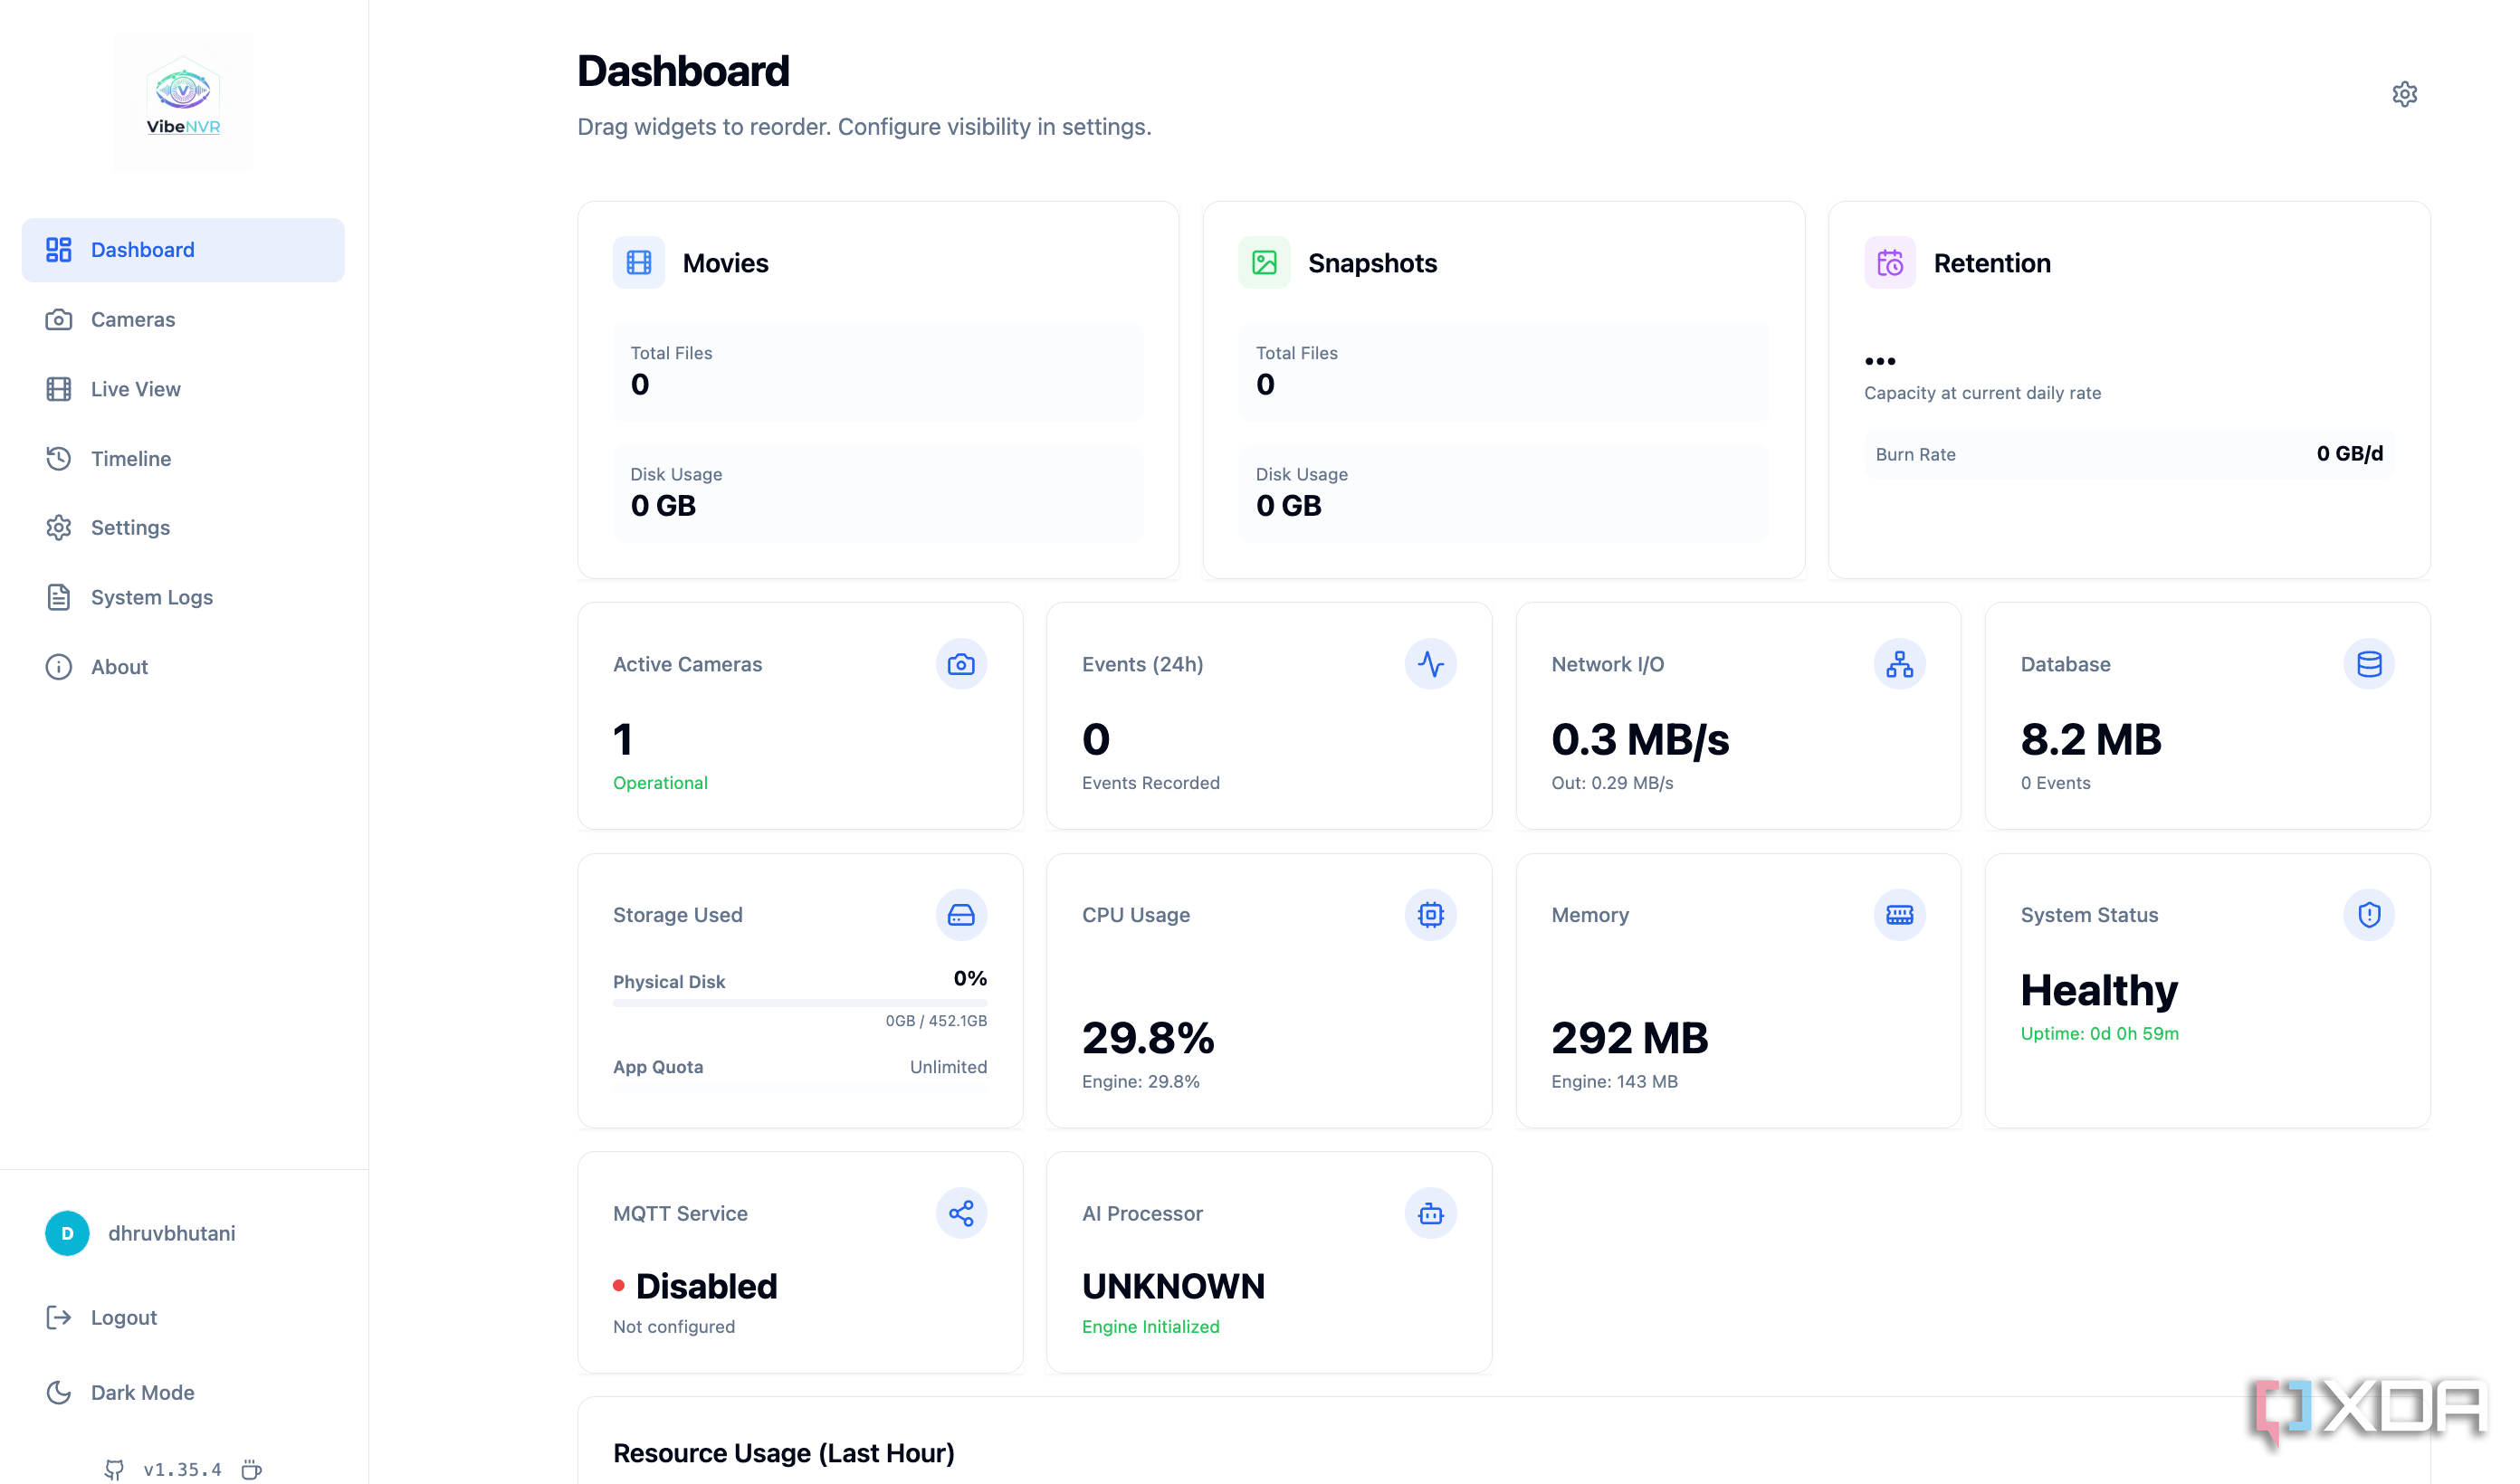Click Physical Disk usage progress bar
The image size is (2520, 1484).
(800, 1002)
